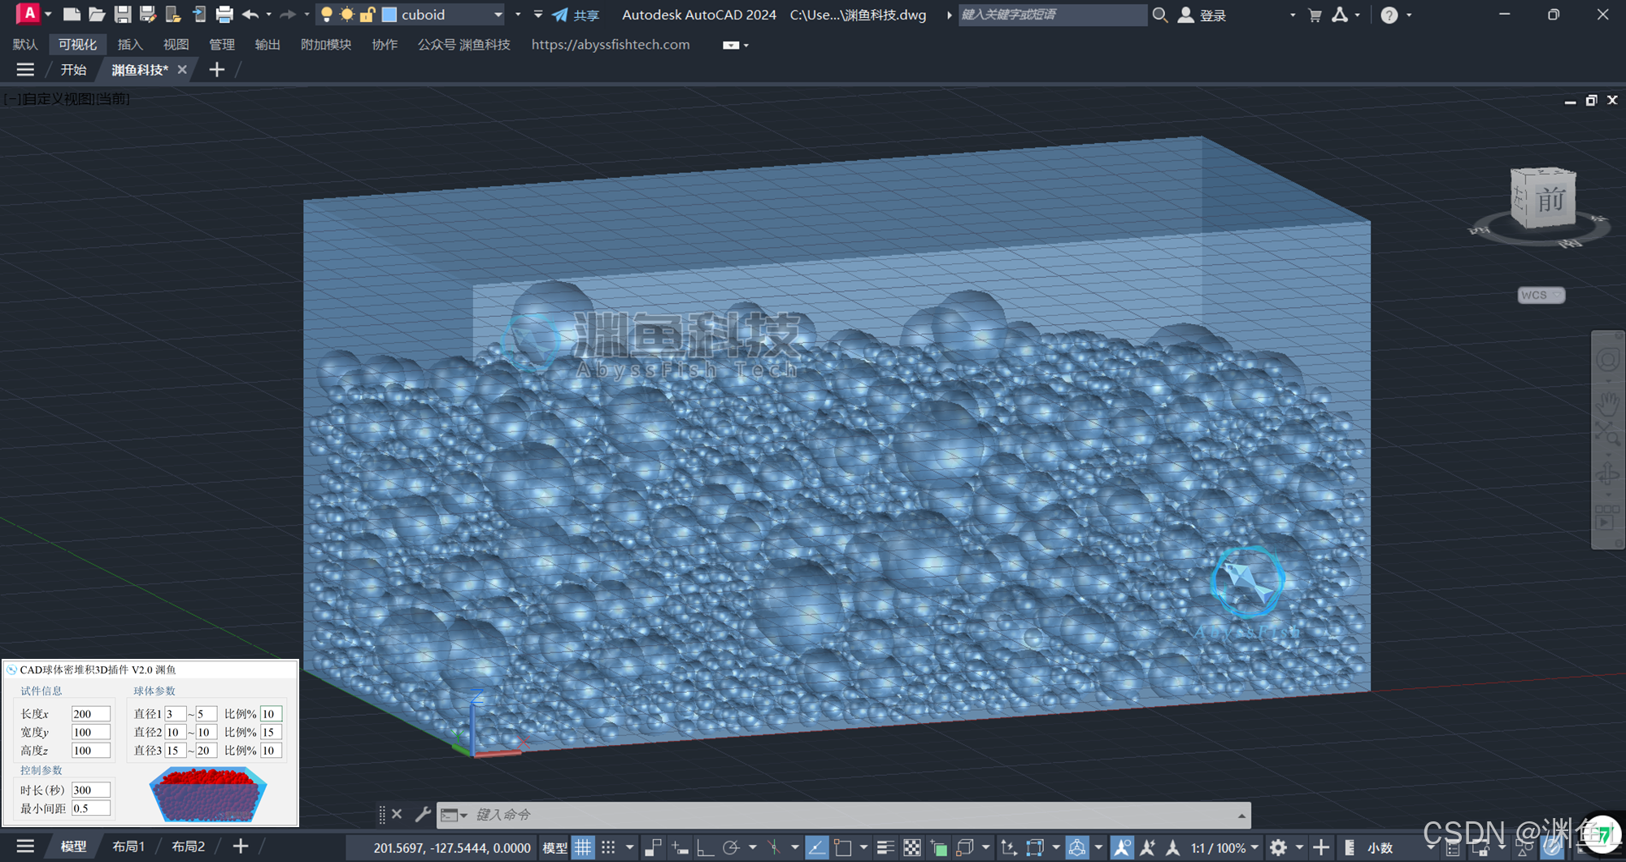Close the command line with the X icon

(x=397, y=814)
